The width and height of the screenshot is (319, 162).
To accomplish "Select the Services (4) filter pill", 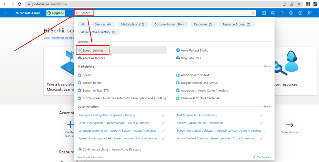I will pos(103,24).
